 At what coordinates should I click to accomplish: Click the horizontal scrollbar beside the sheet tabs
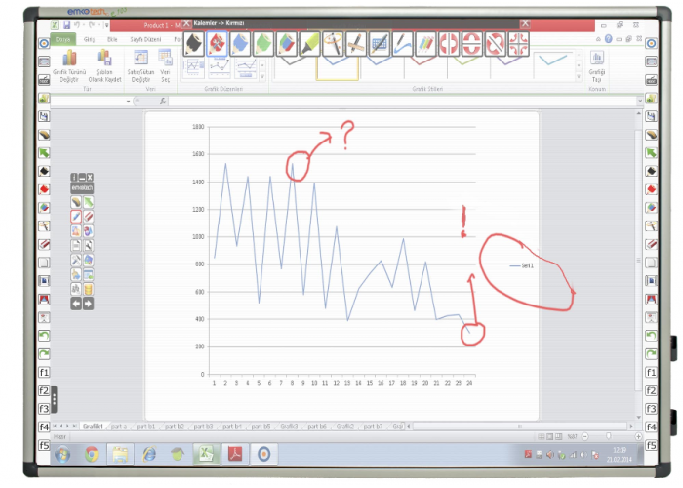(517, 427)
